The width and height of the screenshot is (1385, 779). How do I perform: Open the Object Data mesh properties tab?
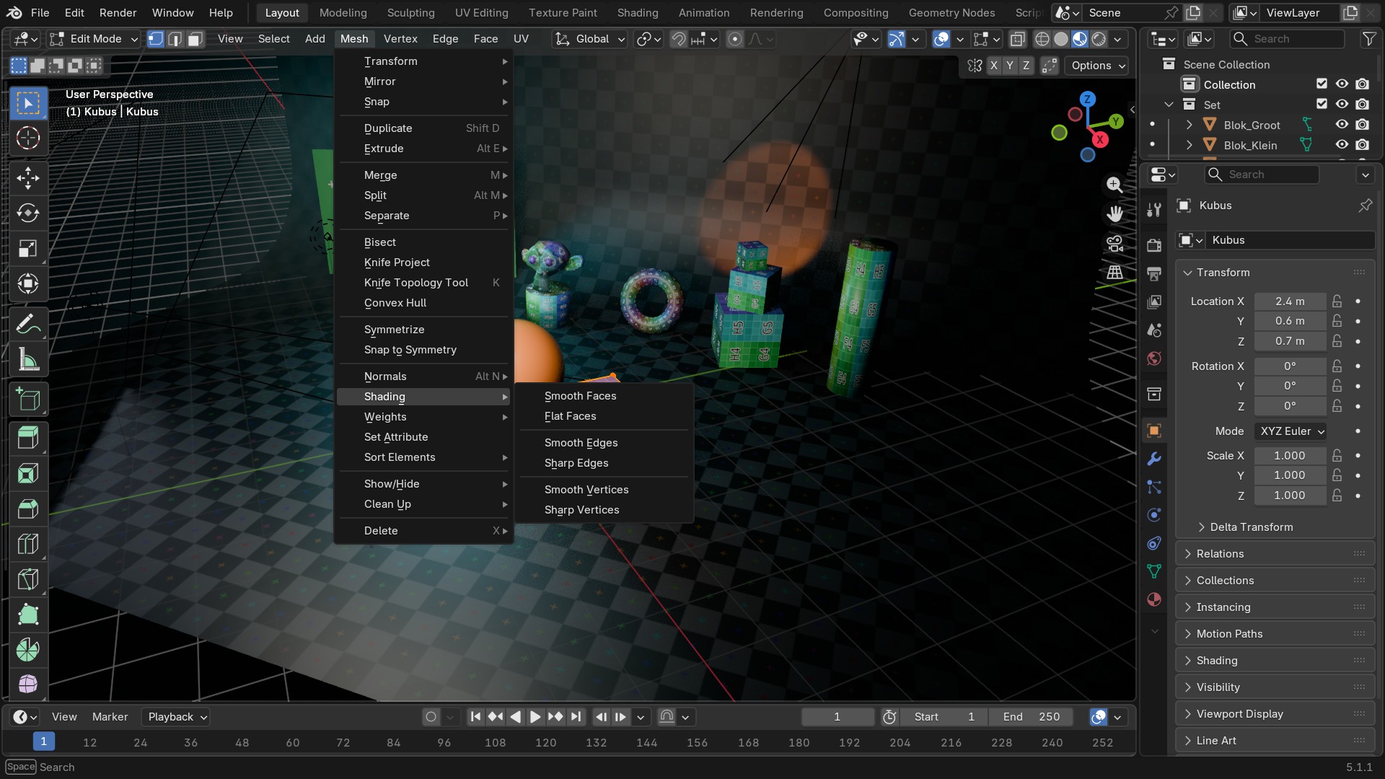1154,571
